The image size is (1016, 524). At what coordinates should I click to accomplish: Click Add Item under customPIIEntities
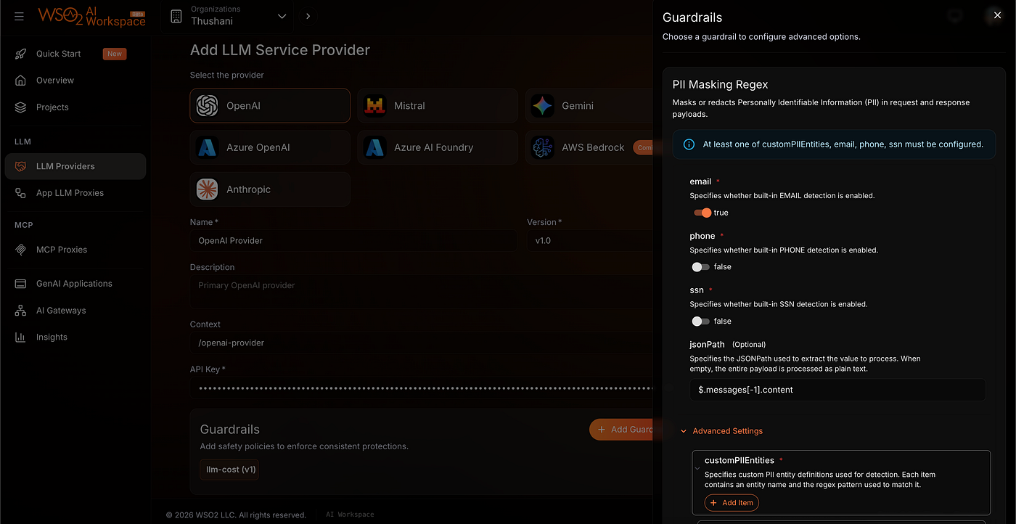pos(732,503)
